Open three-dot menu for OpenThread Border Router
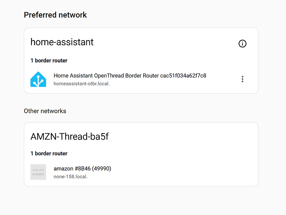This screenshot has width=286, height=215. tap(242, 79)
